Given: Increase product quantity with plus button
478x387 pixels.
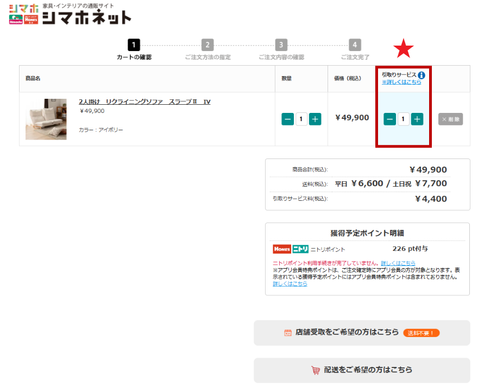Looking at the screenshot, I should tap(315, 119).
